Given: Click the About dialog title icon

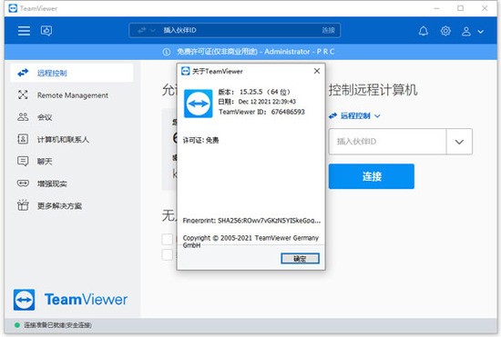Looking at the screenshot, I should (x=185, y=71).
